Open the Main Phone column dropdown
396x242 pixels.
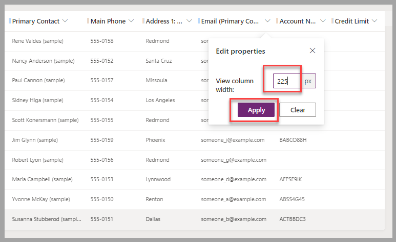click(131, 21)
